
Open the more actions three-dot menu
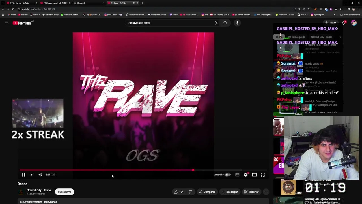[266, 192]
